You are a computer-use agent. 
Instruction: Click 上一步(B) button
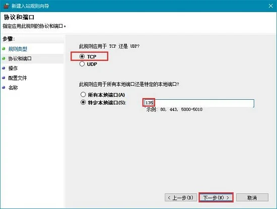click(x=181, y=197)
